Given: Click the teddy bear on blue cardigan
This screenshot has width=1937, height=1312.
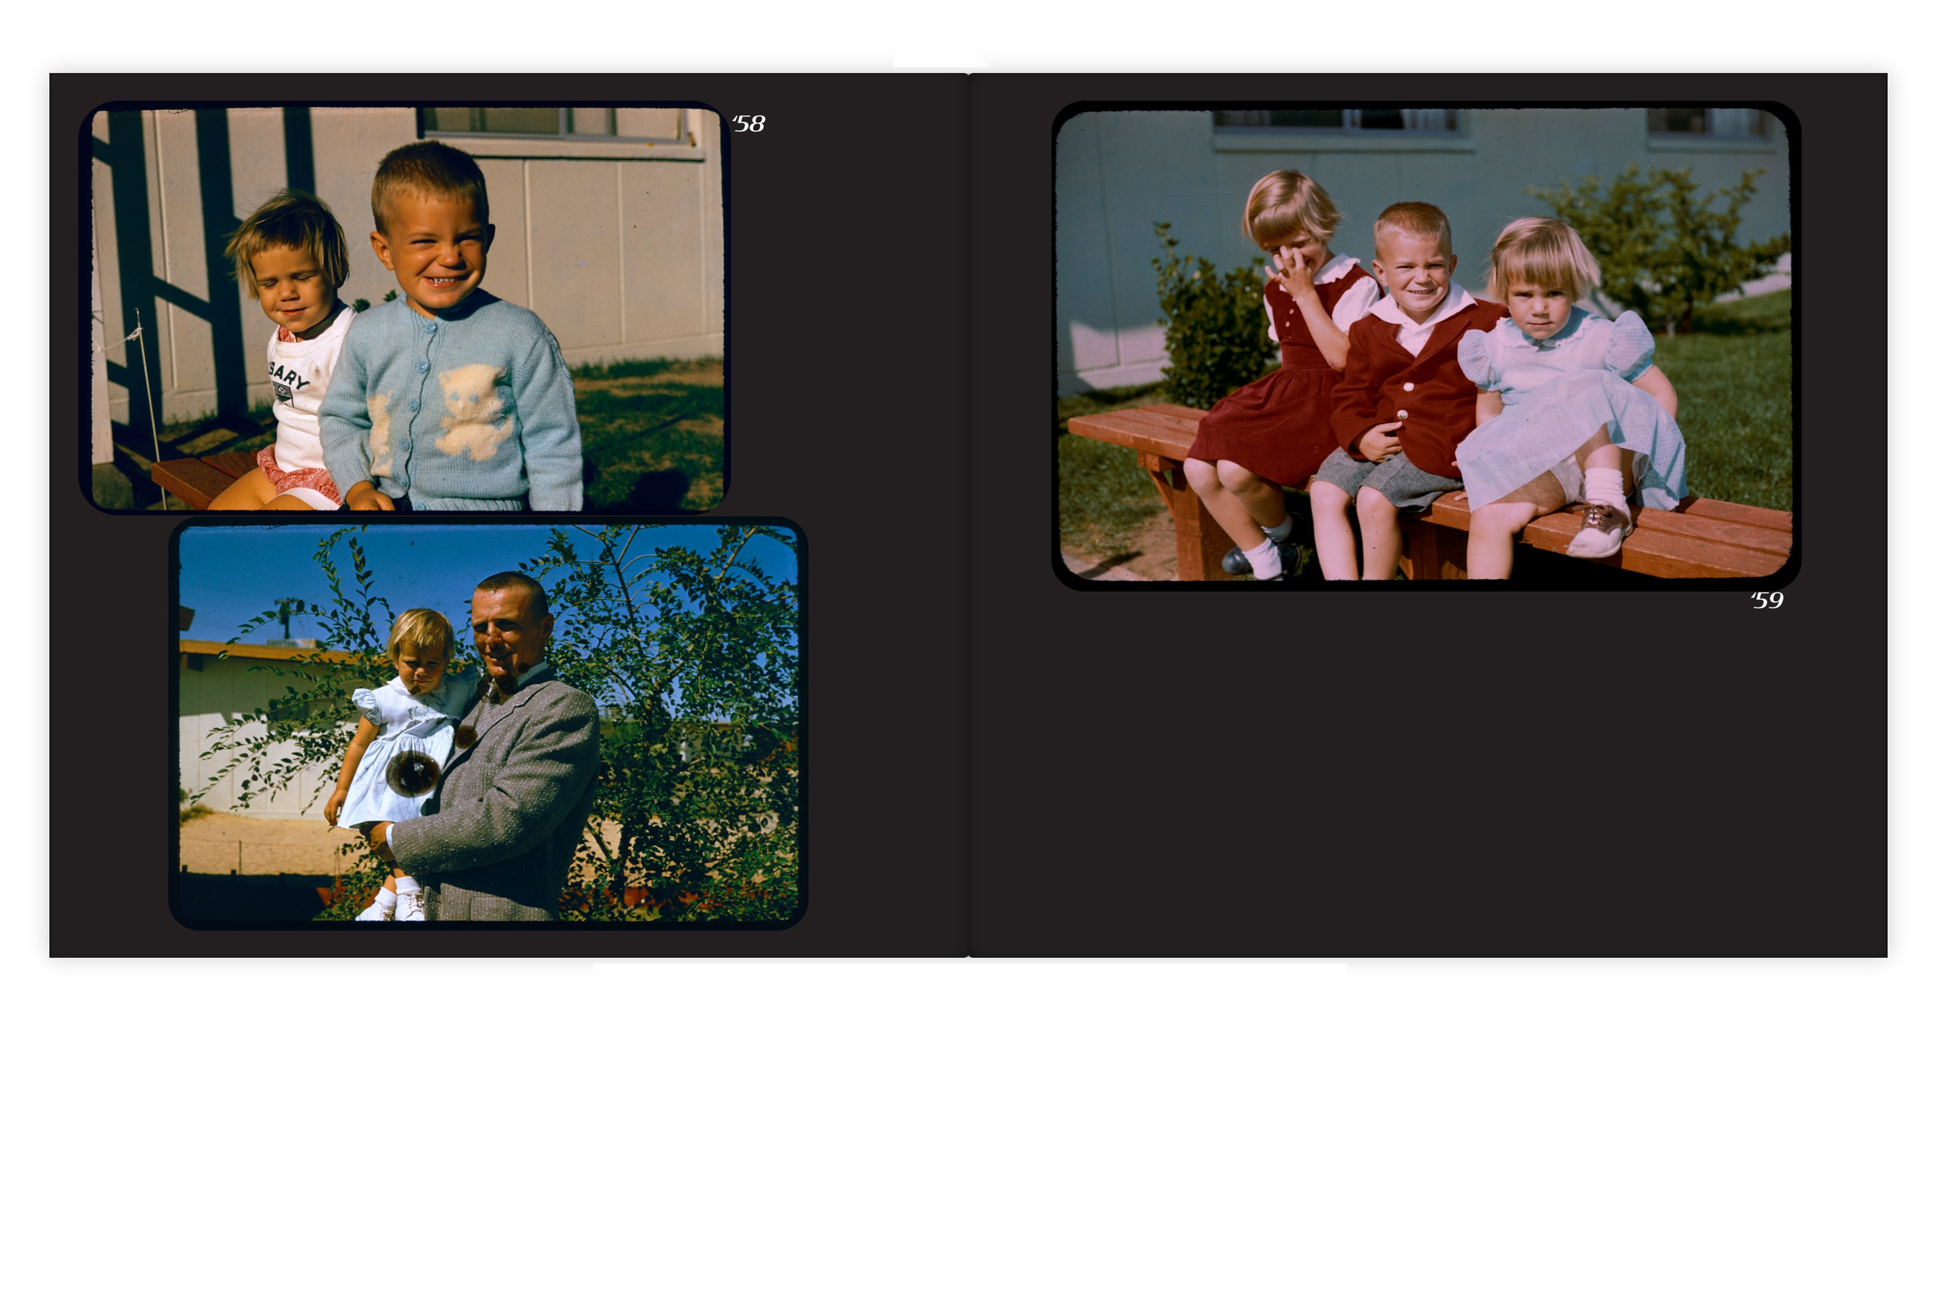Looking at the screenshot, I should coord(471,408).
